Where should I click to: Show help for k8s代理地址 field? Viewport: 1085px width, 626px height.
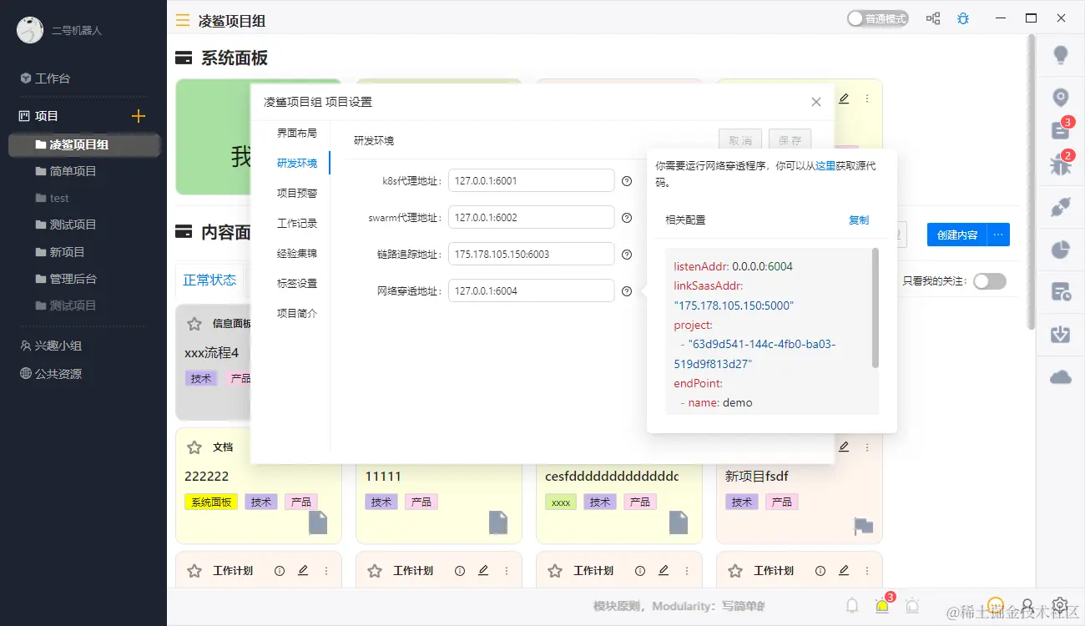627,180
